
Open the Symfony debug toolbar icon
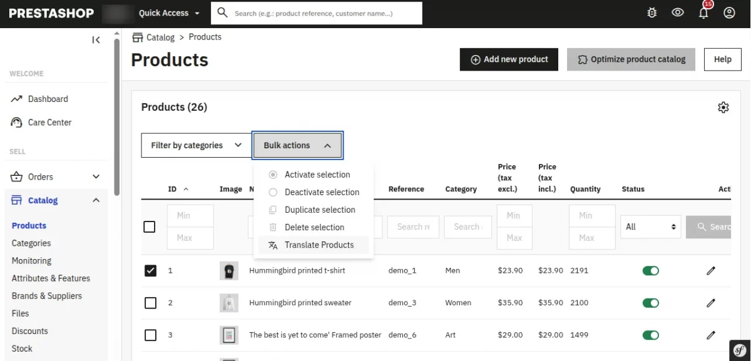pos(740,350)
